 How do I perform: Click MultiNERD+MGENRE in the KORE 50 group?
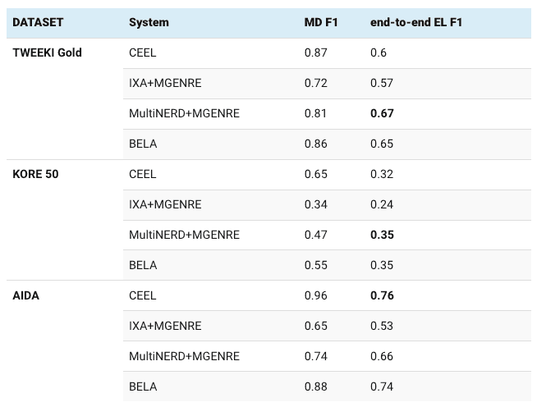coord(184,235)
